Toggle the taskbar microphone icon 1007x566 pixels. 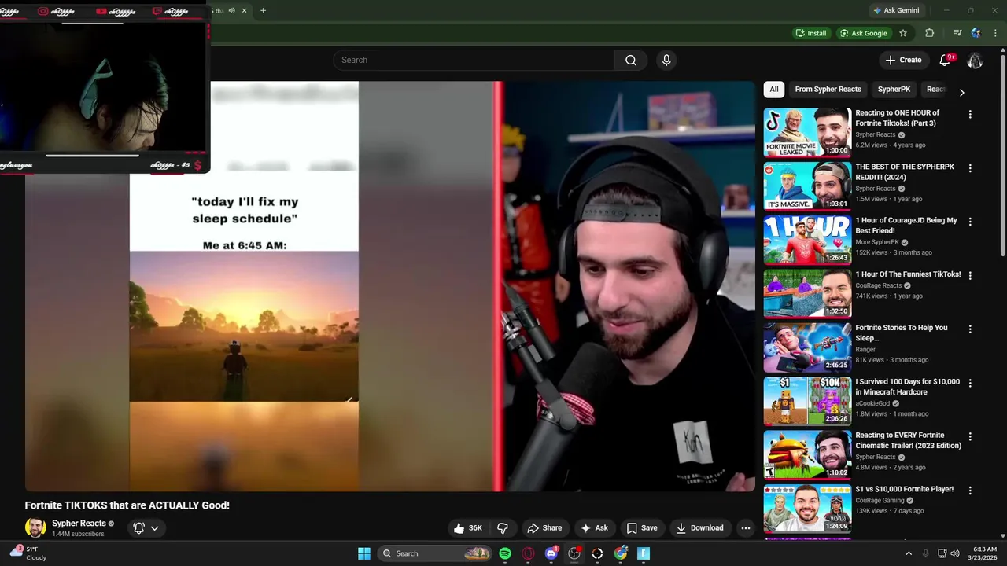[x=925, y=553]
